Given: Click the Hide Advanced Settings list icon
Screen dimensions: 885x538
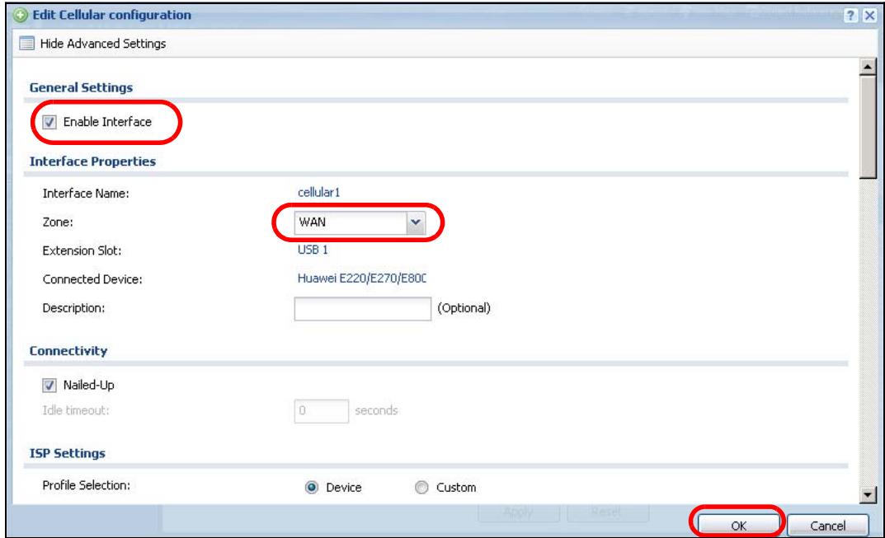Looking at the screenshot, I should point(26,44).
